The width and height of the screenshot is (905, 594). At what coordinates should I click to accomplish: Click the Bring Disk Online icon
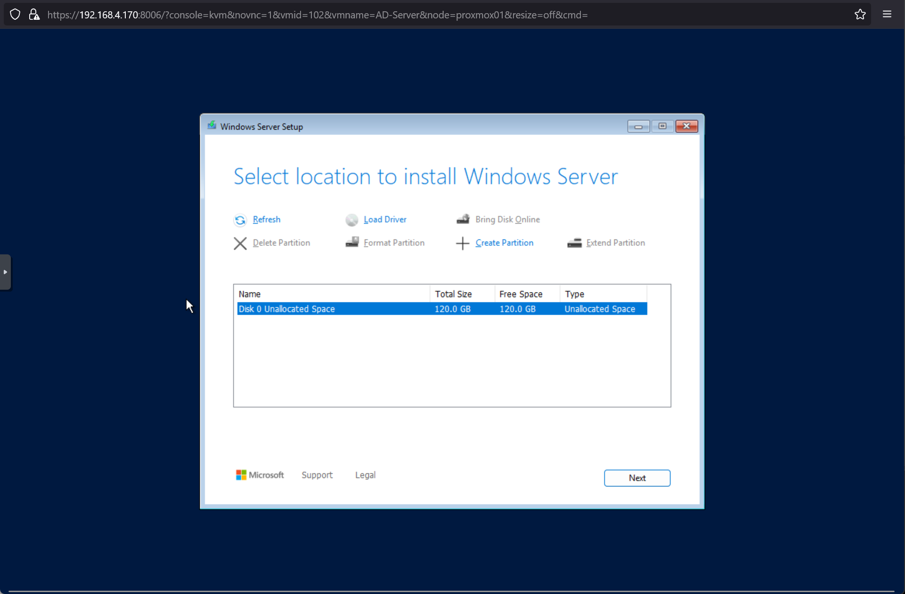[463, 219]
